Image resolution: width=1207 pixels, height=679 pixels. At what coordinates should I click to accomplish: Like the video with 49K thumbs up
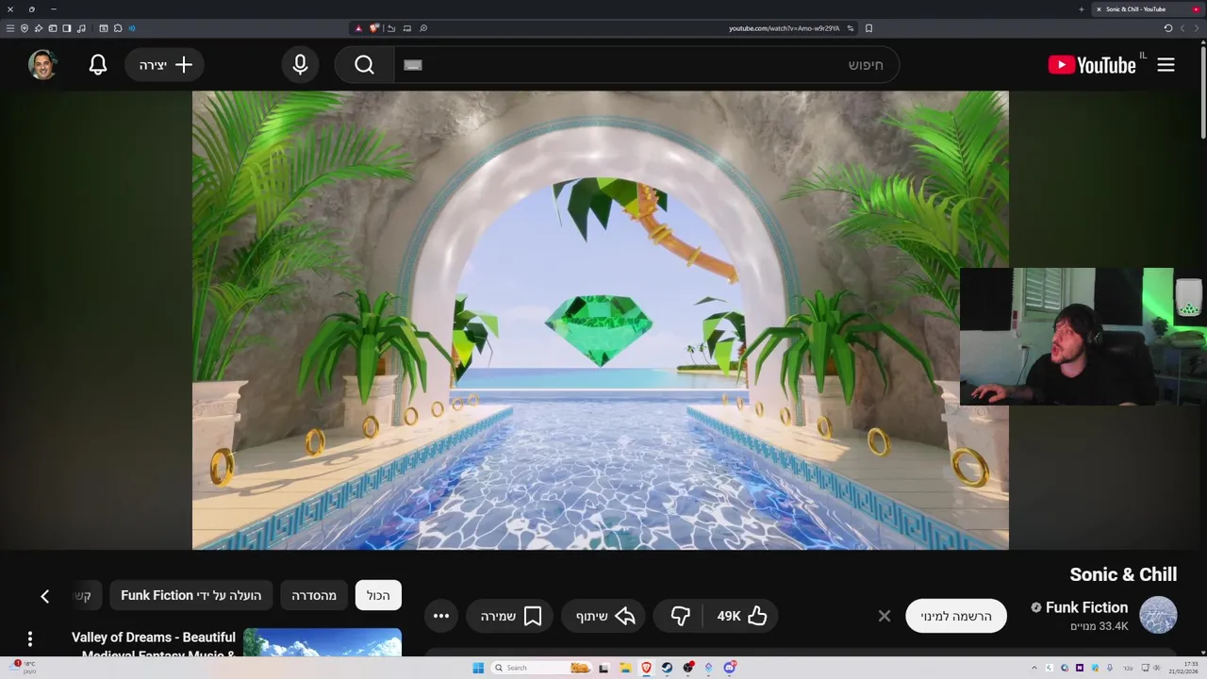(x=742, y=616)
